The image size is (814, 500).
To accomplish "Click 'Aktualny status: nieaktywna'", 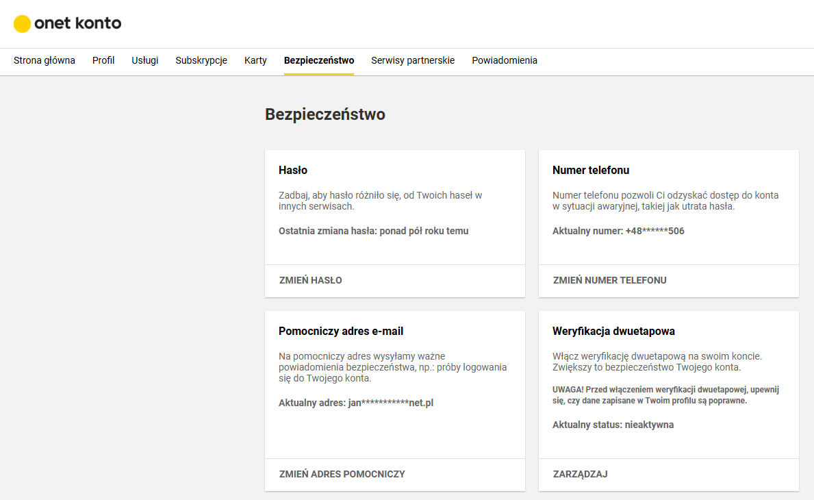I will (613, 425).
